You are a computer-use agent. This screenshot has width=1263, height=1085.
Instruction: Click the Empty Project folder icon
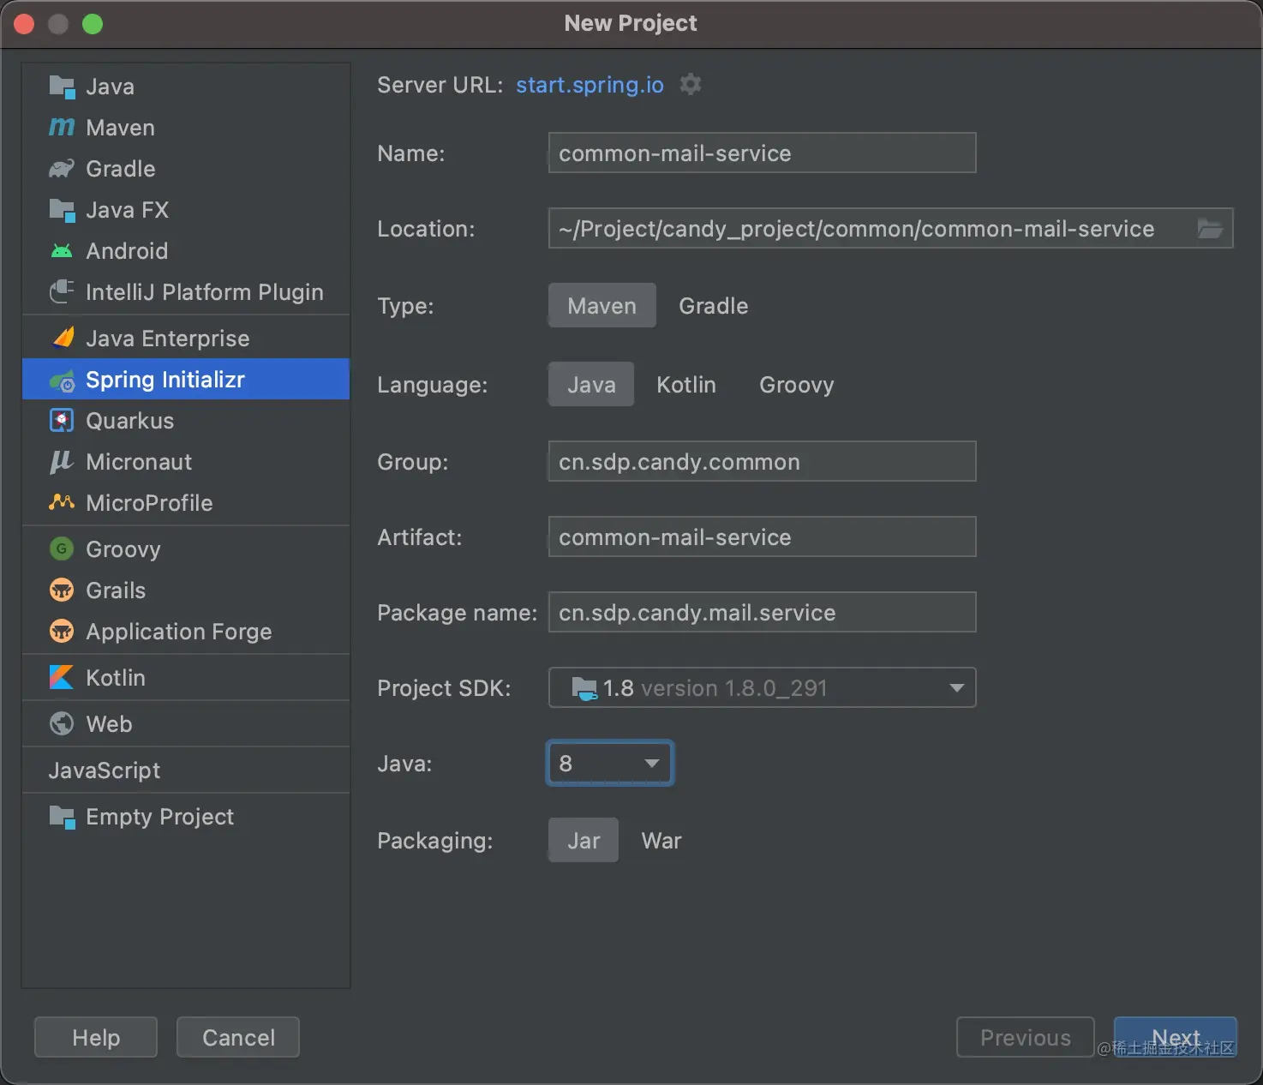click(62, 817)
